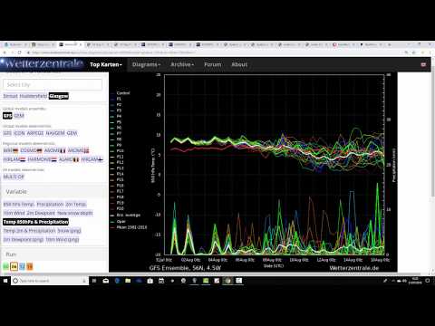
Task: Select the 00 run swatch
Action: click(5, 266)
